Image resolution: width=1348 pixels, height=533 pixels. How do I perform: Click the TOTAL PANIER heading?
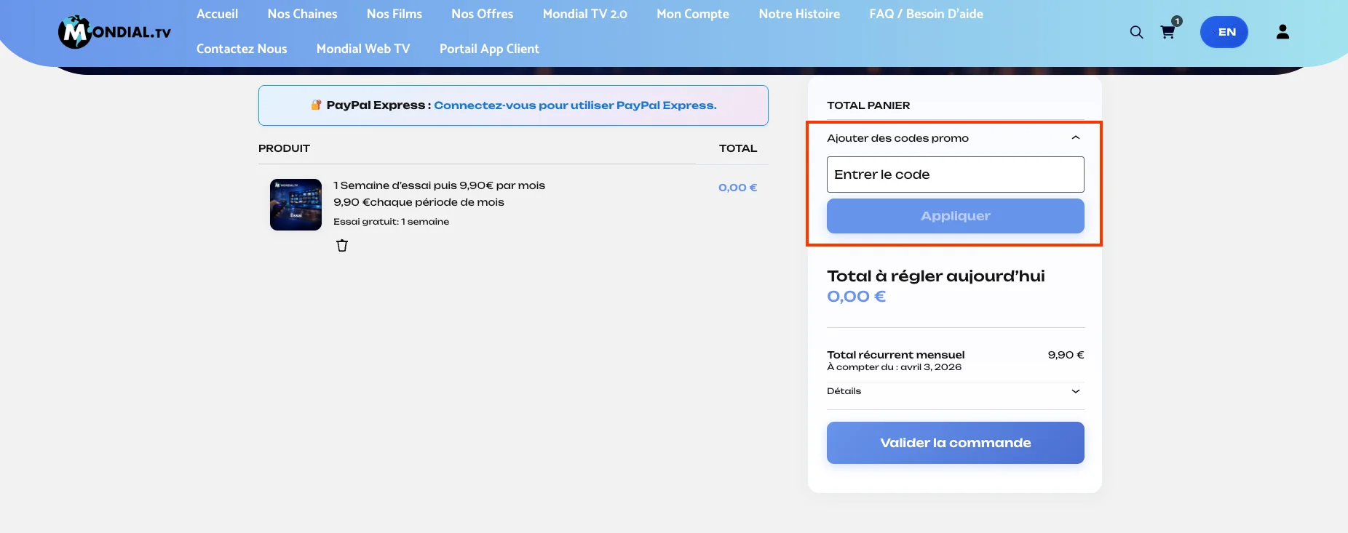[868, 105]
